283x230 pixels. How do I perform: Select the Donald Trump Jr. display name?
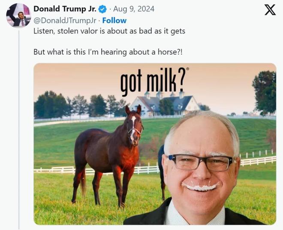(x=65, y=9)
